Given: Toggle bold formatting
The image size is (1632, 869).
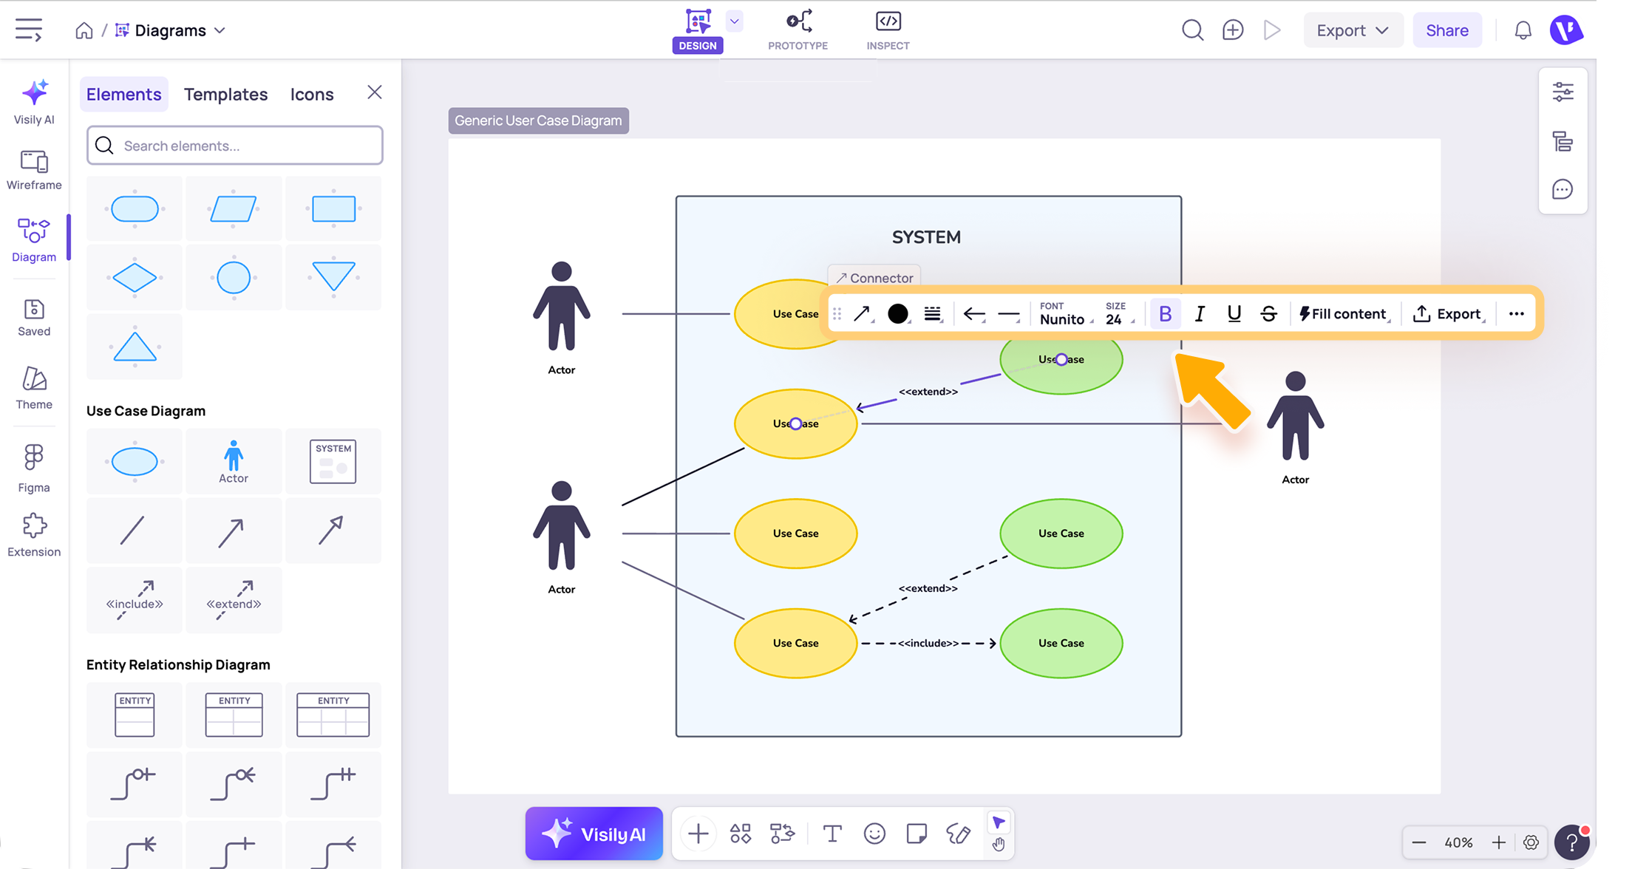Looking at the screenshot, I should (1165, 314).
